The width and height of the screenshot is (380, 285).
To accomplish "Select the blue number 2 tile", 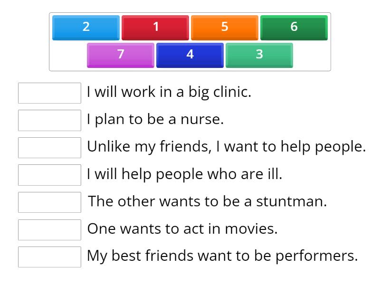I will [x=86, y=27].
